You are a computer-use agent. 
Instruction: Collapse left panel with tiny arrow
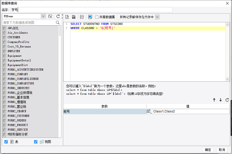pyautogui.click(x=62, y=15)
